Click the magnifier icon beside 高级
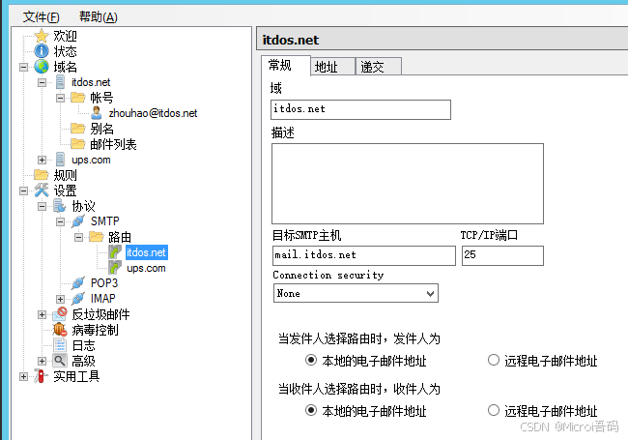Image resolution: width=628 pixels, height=440 pixels. coord(60,361)
